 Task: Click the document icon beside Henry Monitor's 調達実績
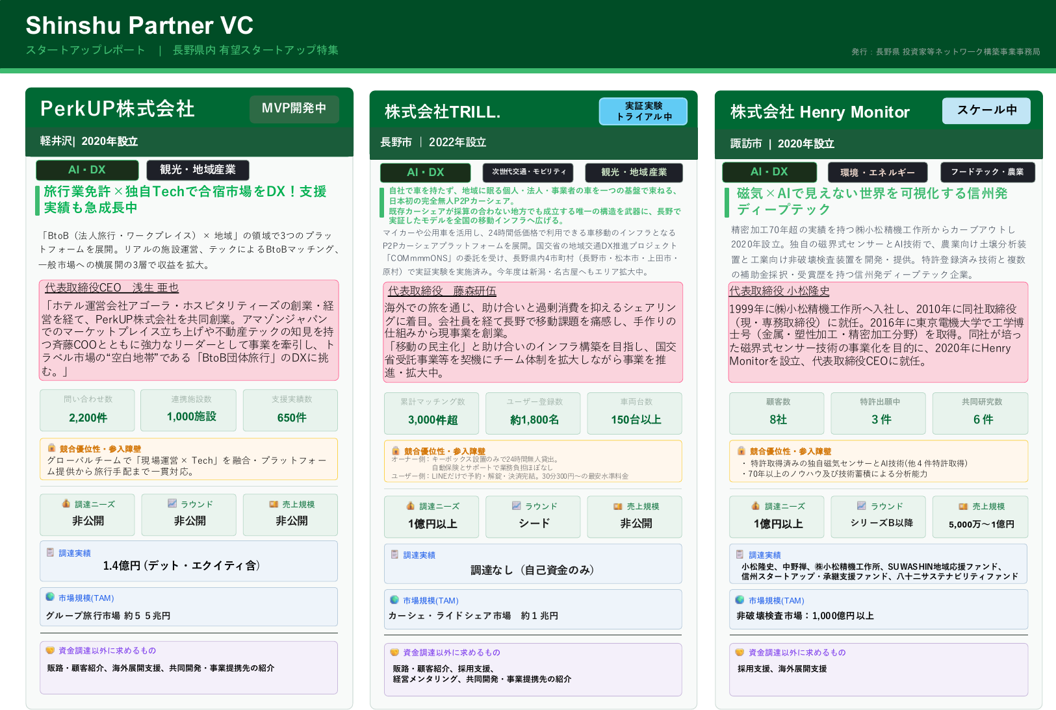point(740,554)
